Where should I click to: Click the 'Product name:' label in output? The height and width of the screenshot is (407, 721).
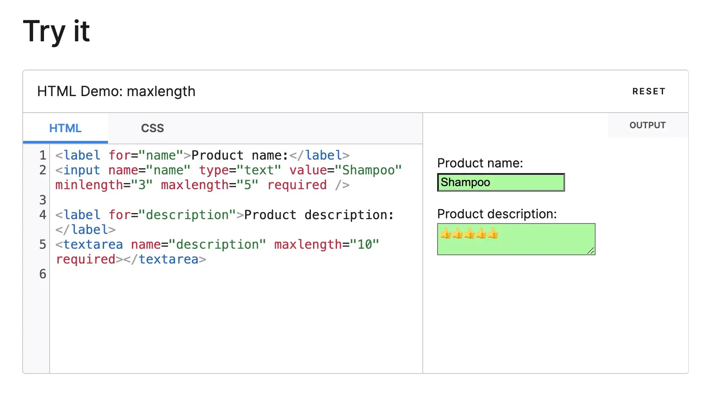tap(480, 163)
